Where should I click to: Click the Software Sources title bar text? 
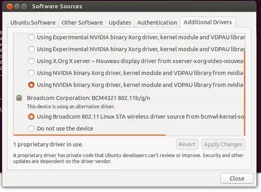point(57,6)
